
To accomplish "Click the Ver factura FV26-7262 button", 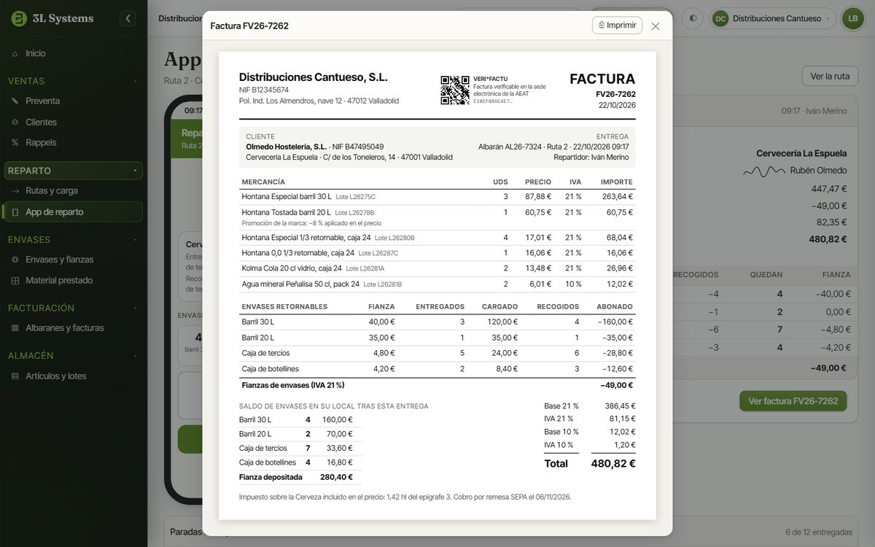I will pos(793,401).
